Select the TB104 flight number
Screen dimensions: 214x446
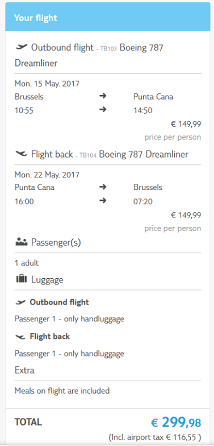coord(88,155)
